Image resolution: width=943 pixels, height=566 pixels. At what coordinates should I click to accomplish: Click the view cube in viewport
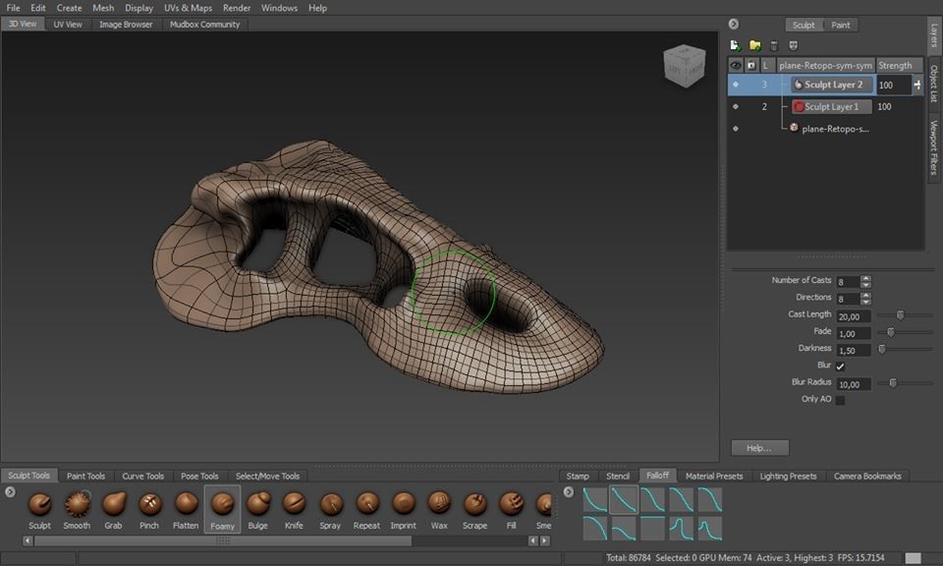click(684, 66)
